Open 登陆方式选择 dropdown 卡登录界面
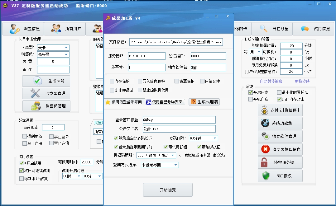The image size is (336, 206). [160, 165]
